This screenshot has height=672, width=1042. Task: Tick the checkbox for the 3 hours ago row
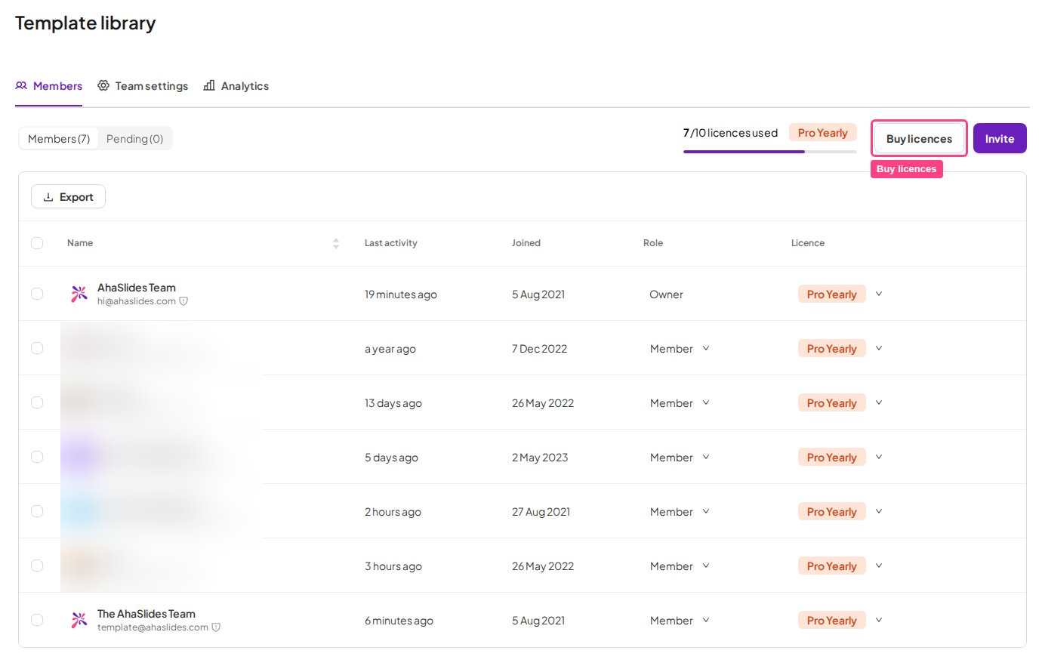37,566
